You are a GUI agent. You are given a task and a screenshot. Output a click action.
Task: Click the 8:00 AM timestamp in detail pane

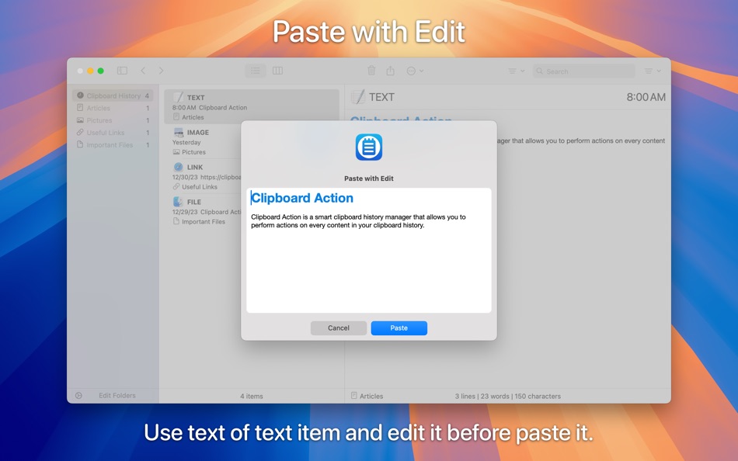(x=646, y=97)
